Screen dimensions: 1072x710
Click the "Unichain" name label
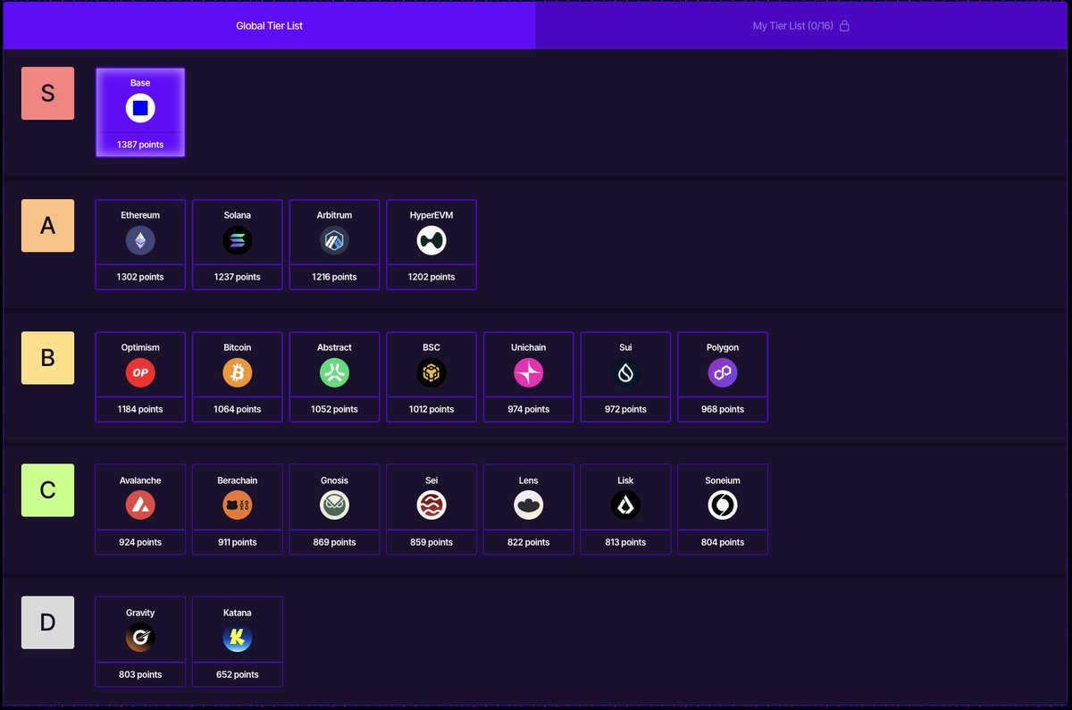pos(529,347)
